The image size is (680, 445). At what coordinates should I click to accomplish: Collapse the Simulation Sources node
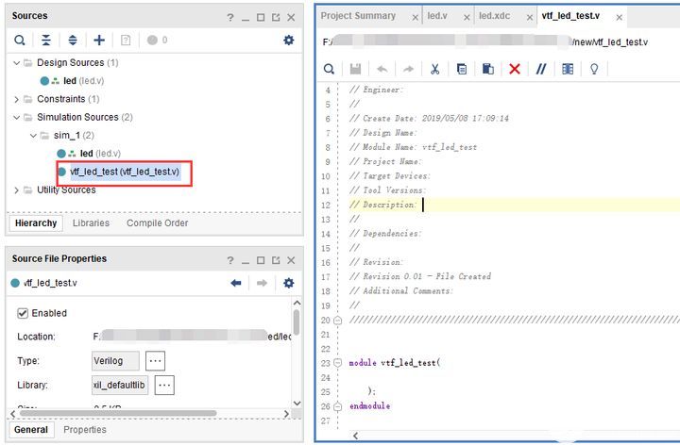tap(16, 118)
